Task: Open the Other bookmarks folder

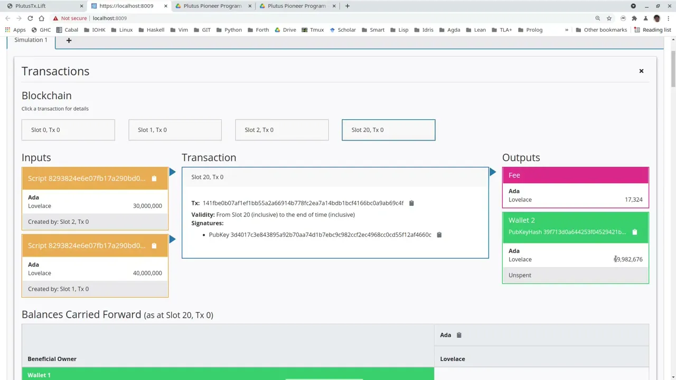Action: point(601,30)
